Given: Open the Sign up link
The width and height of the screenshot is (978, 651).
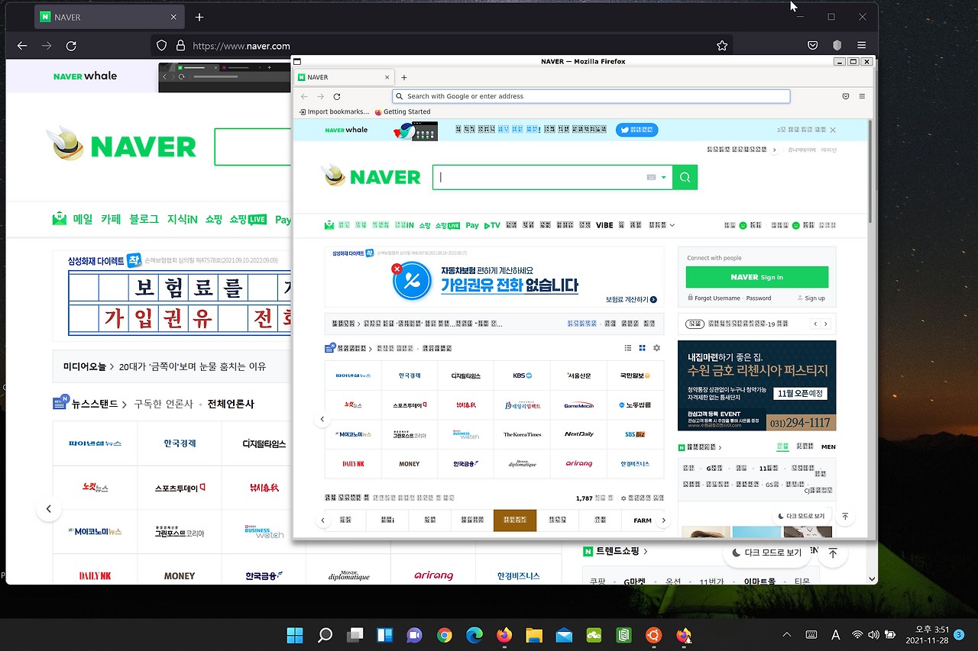Looking at the screenshot, I should (814, 298).
